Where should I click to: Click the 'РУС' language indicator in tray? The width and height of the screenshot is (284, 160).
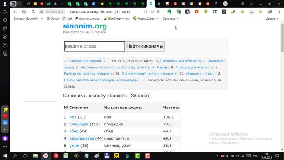tap(256, 156)
